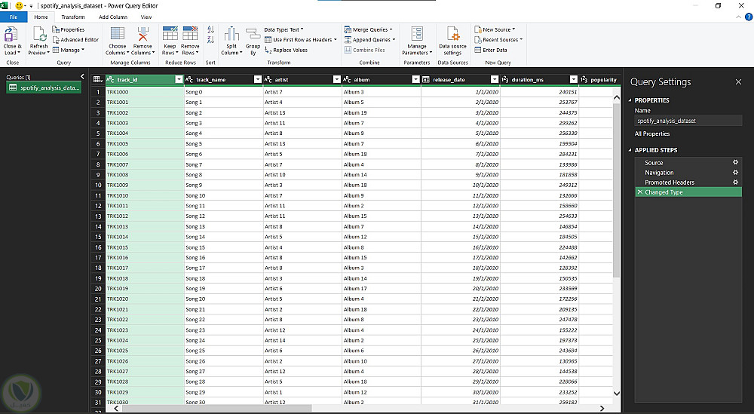Screen dimensions: 754x414
Task: Click Remove Rows icon
Action: tap(190, 33)
